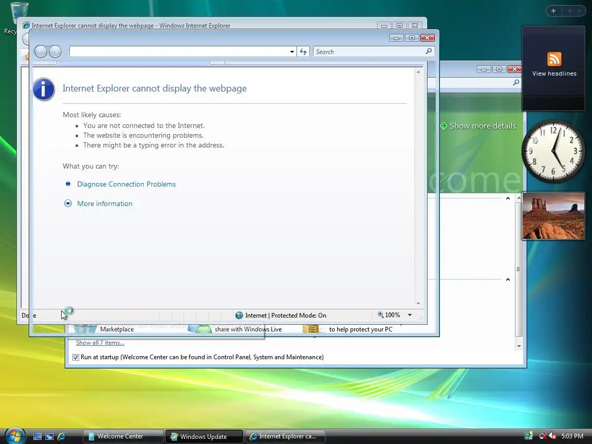Screen dimensions: 592x444
Task: Click the sidebar add gadget plus button
Action: 553,11
